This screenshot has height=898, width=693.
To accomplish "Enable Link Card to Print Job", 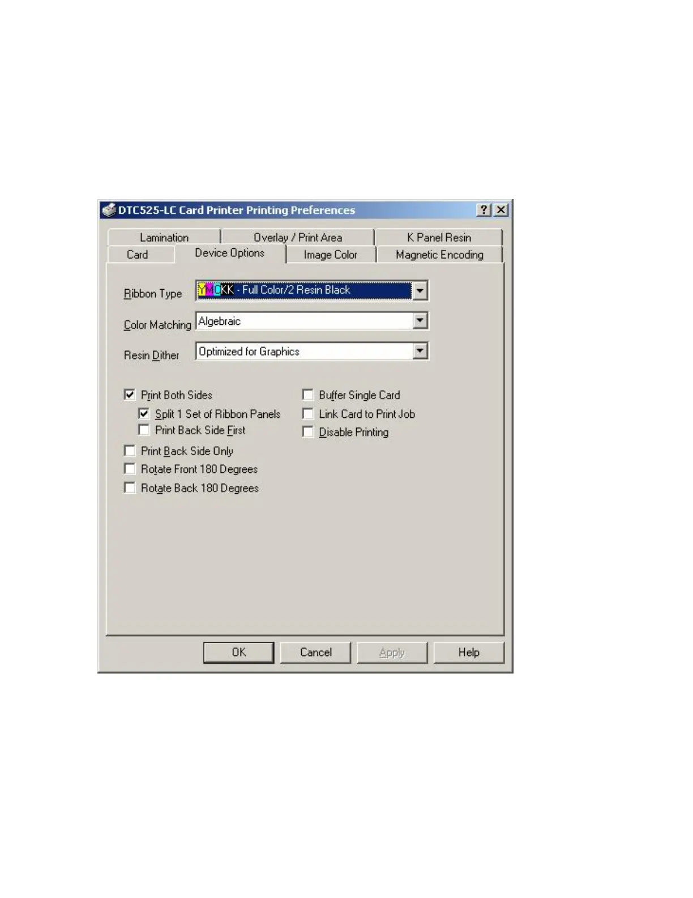I will (307, 414).
